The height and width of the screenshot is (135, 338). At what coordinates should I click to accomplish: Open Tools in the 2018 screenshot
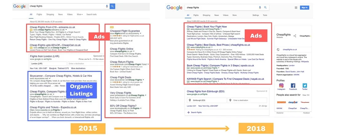click(x=265, y=15)
